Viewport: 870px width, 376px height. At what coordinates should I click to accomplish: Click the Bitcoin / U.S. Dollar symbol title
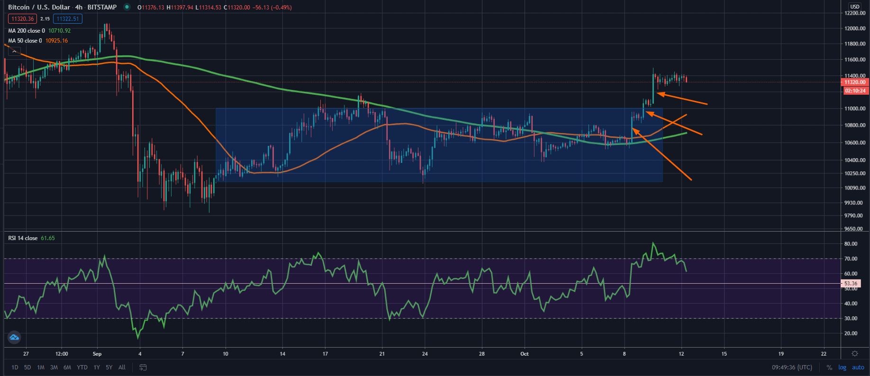pos(39,7)
